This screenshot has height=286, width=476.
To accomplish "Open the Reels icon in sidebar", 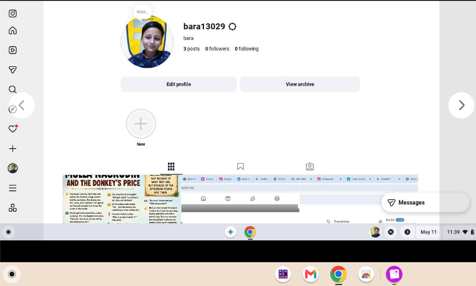I will [x=12, y=50].
